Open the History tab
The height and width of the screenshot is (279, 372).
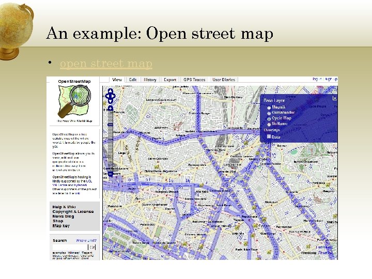[150, 80]
